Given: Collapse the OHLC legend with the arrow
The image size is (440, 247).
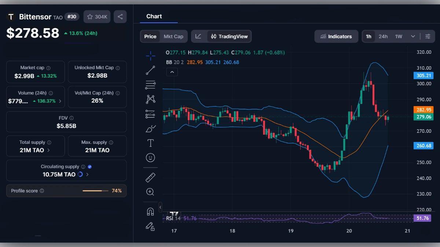Looking at the screenshot, I should click(172, 72).
